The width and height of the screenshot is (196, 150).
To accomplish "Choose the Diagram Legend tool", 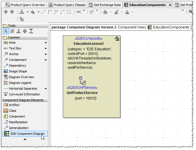I will click(20, 83).
